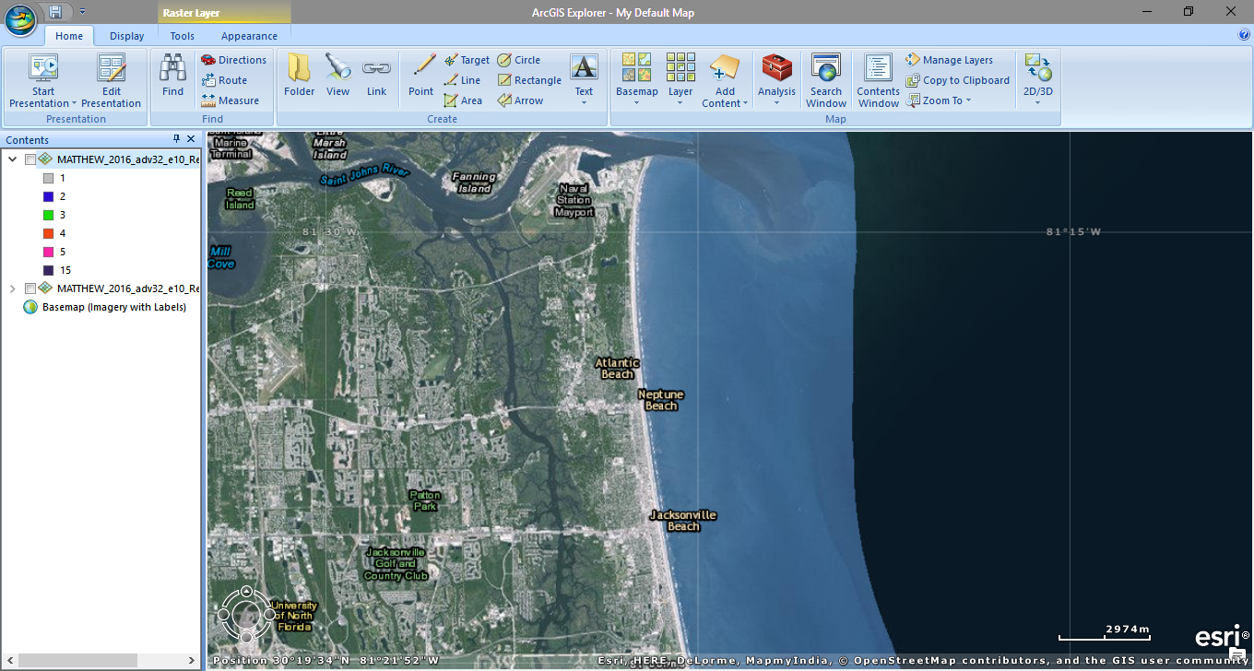Open the 2D/3D dropdown
The height and width of the screenshot is (671, 1254).
click(1037, 101)
